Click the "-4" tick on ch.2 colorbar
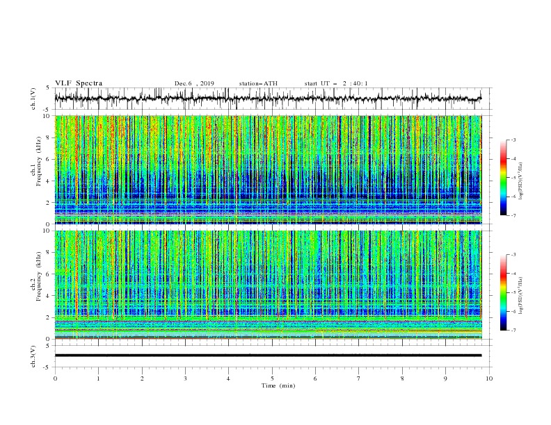The image size is (551, 425). [x=513, y=274]
